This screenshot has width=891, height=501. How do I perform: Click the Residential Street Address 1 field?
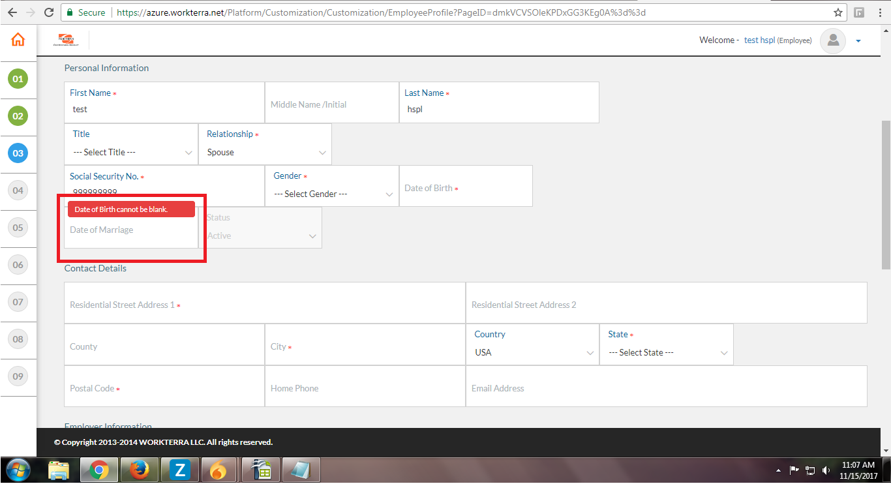pos(265,305)
